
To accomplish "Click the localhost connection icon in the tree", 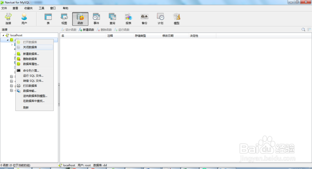I will point(7,35).
